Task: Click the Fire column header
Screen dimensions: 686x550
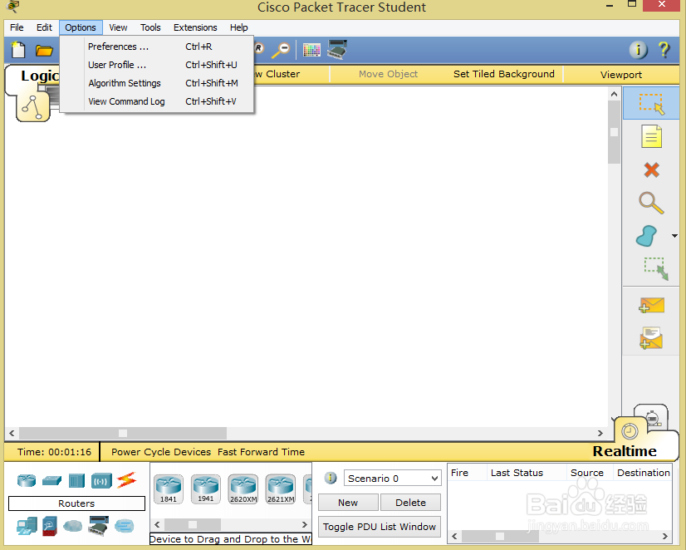Action: (468, 473)
